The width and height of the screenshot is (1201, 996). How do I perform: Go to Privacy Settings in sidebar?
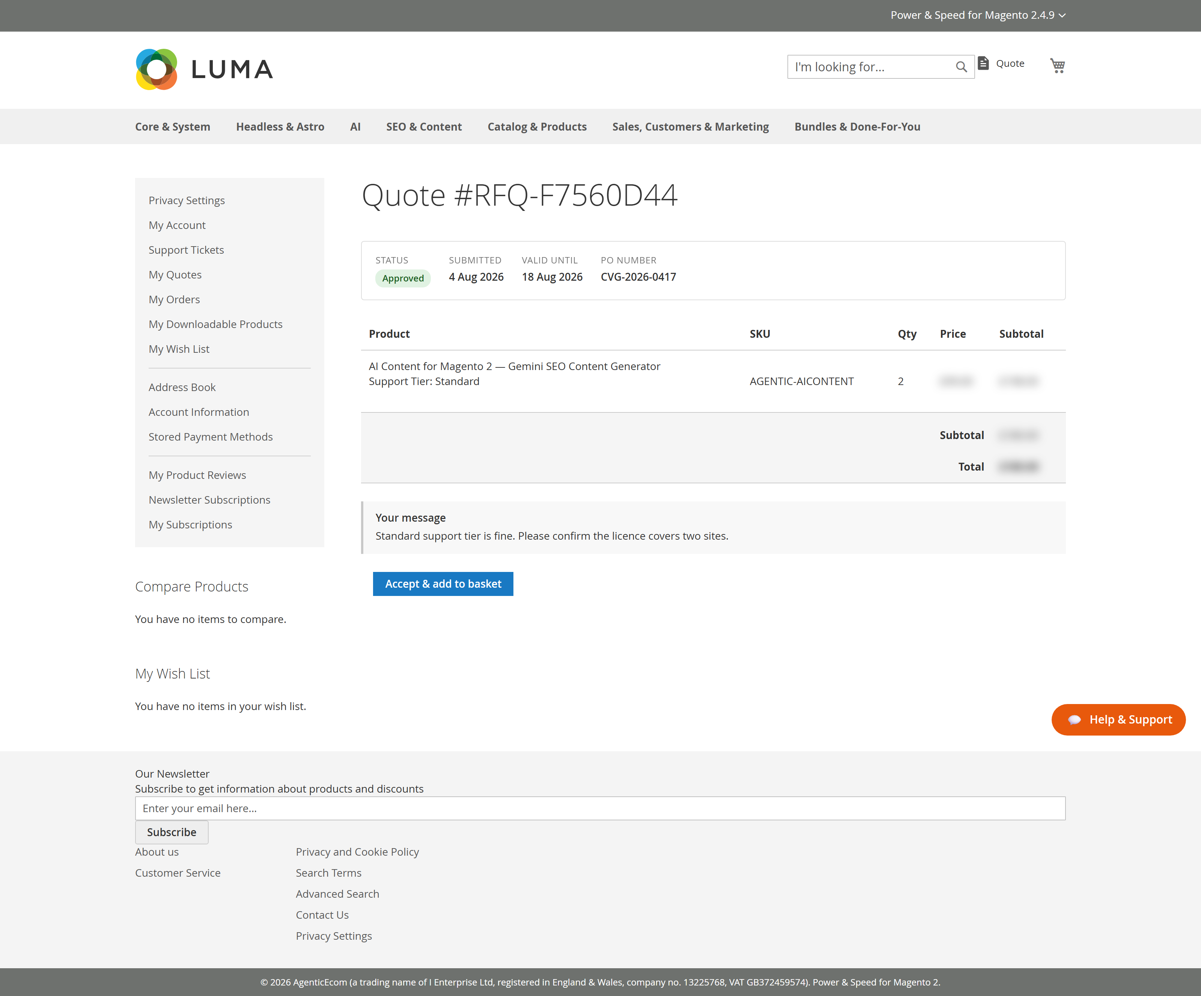187,200
